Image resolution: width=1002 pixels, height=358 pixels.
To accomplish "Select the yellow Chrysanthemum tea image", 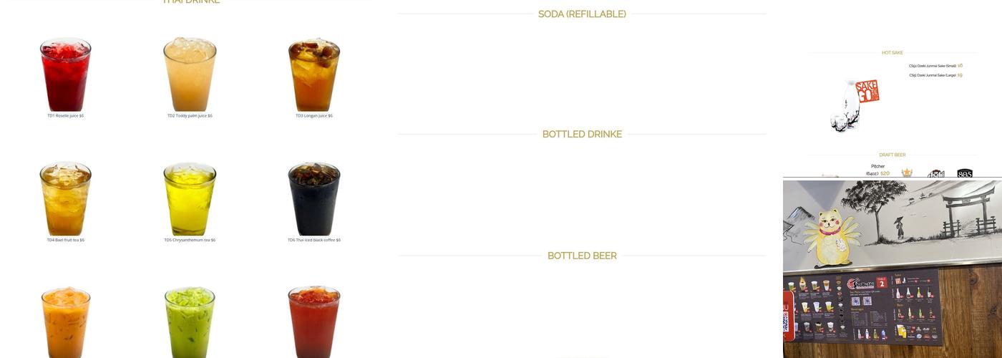I will point(190,199).
